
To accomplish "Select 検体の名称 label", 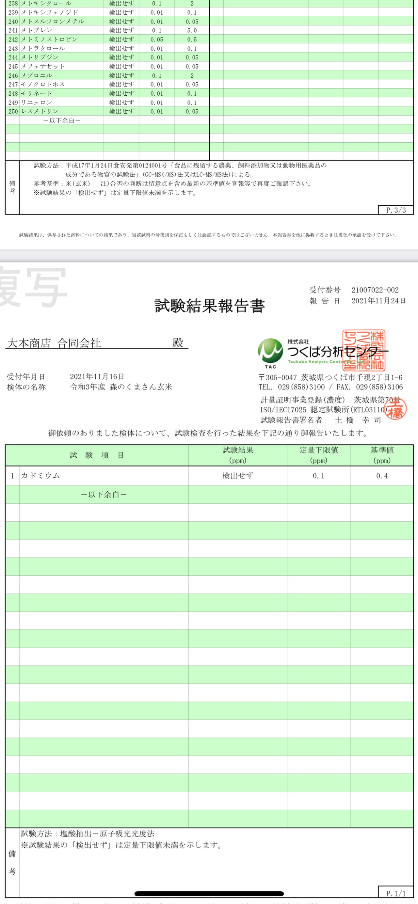I will coord(26,387).
